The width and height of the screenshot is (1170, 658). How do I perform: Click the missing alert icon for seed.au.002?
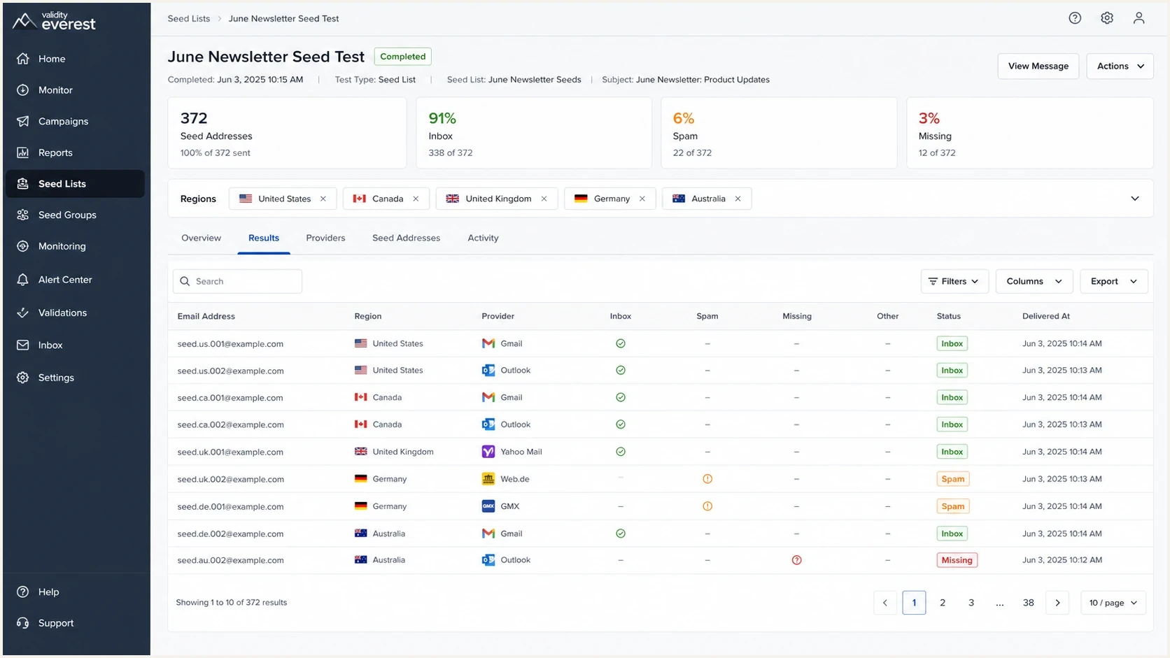(x=796, y=560)
